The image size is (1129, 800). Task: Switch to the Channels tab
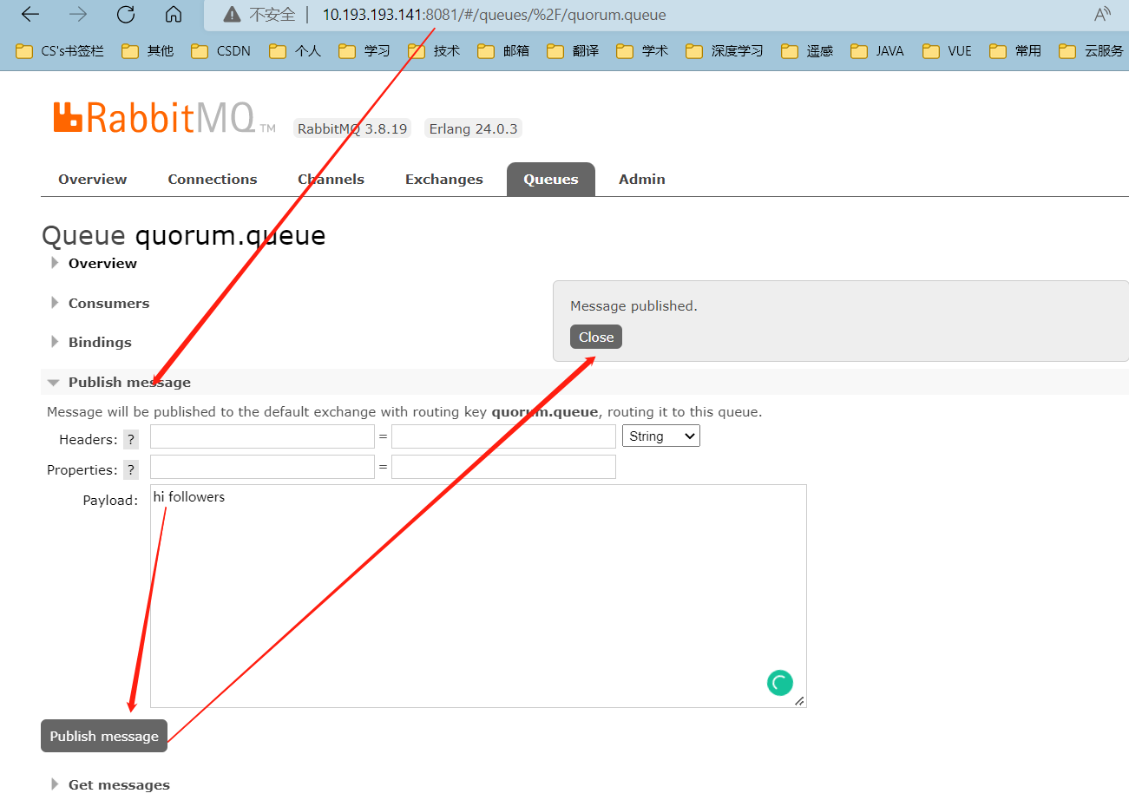pyautogui.click(x=331, y=179)
